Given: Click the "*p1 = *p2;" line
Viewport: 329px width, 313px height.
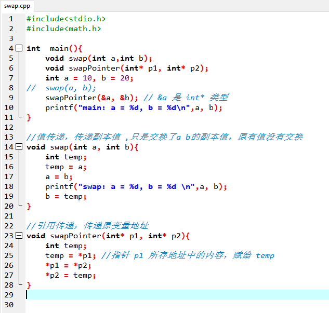Looking at the screenshot, I should [68, 265].
